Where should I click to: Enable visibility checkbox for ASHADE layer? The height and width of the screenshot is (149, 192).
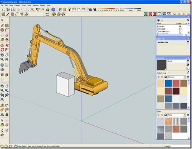180,29
